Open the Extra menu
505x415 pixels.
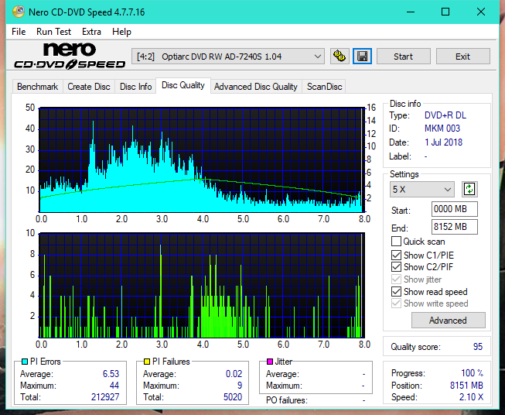[x=91, y=32]
